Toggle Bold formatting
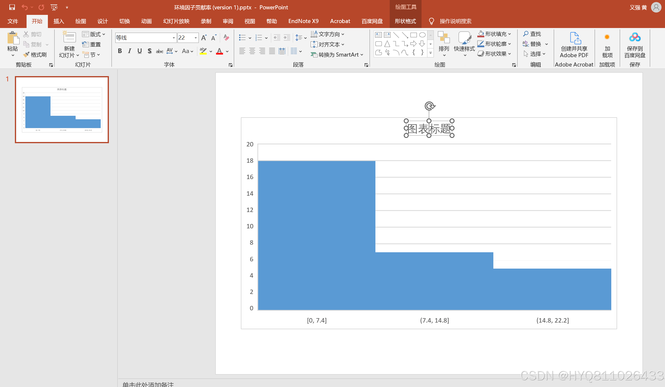Viewport: 665px width, 387px height. 120,51
